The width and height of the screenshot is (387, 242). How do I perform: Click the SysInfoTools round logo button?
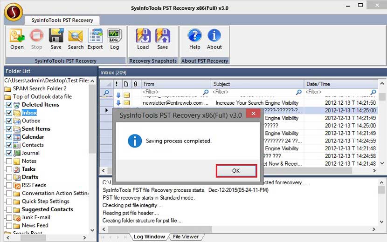click(x=14, y=12)
